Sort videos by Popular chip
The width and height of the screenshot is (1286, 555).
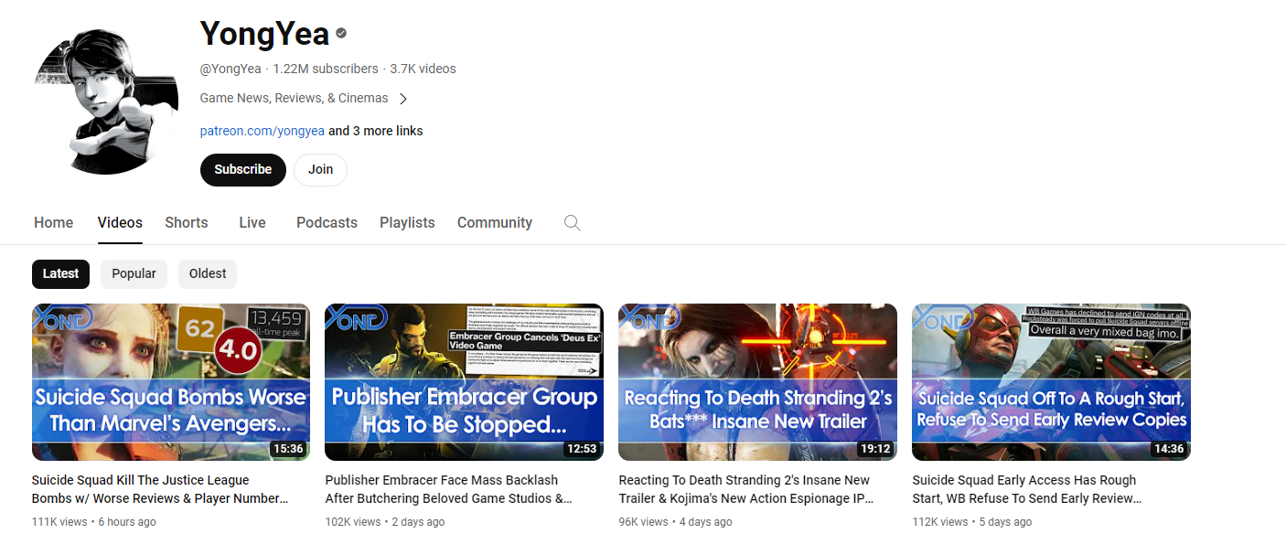(134, 273)
